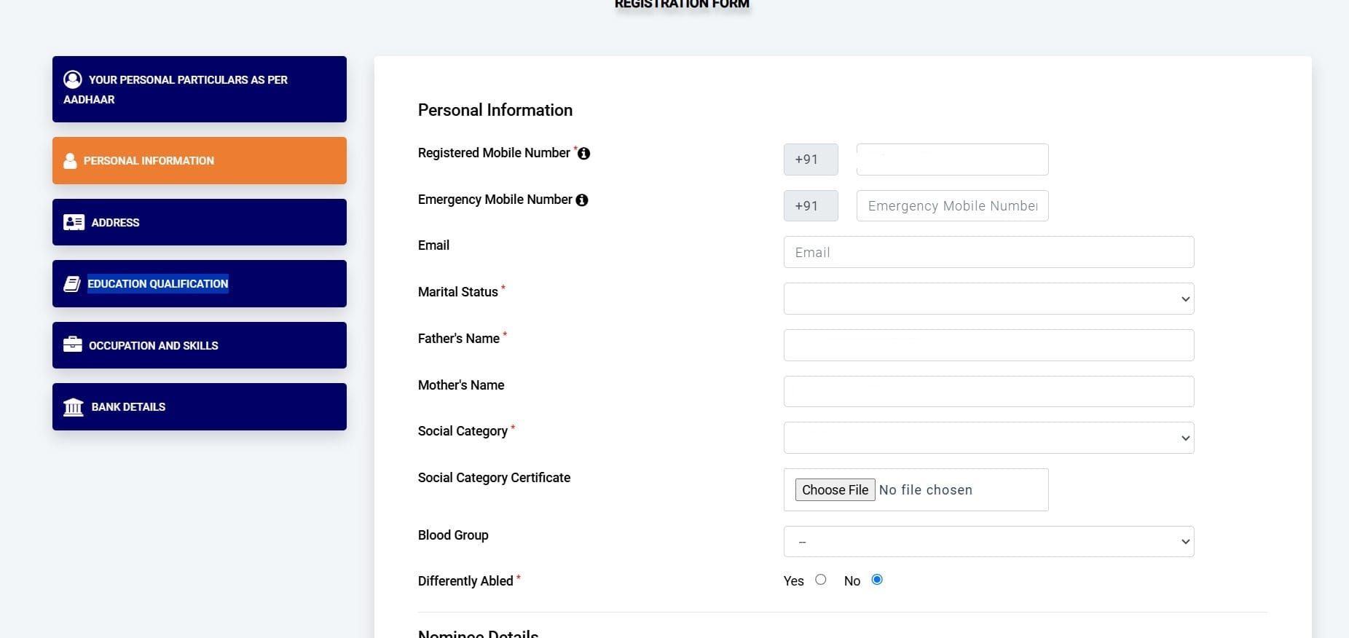Open the Bank Details section
The height and width of the screenshot is (638, 1349).
199,406
